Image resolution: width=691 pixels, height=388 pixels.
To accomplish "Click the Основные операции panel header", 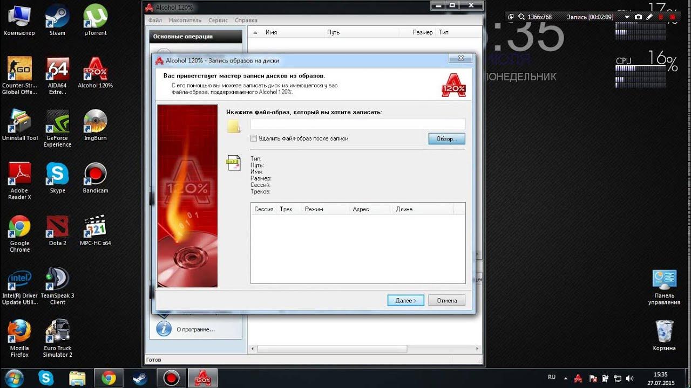I will tap(195, 37).
